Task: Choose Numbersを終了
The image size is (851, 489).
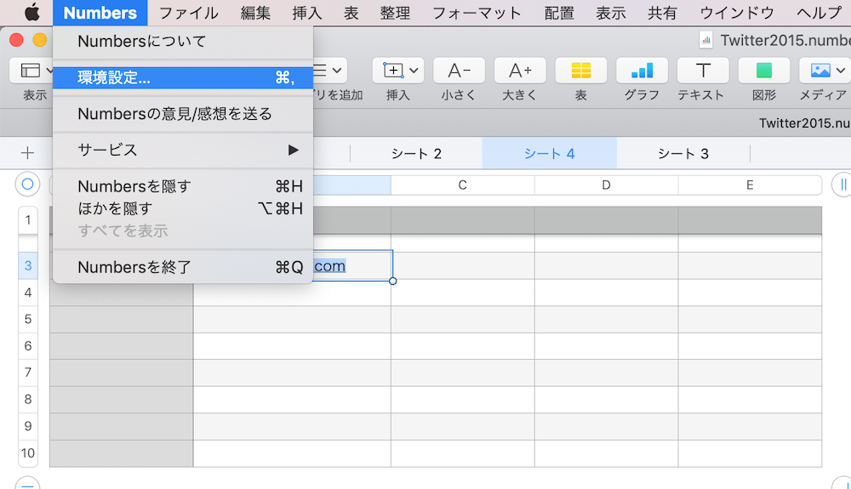Action: pyautogui.click(x=183, y=267)
